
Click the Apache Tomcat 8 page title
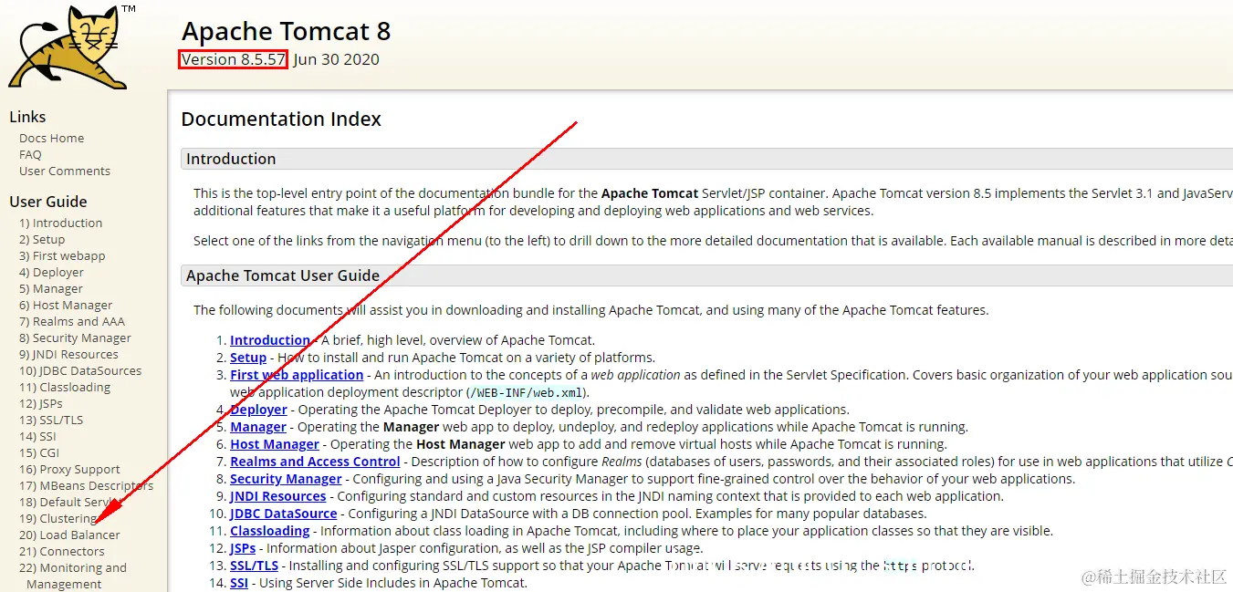286,31
